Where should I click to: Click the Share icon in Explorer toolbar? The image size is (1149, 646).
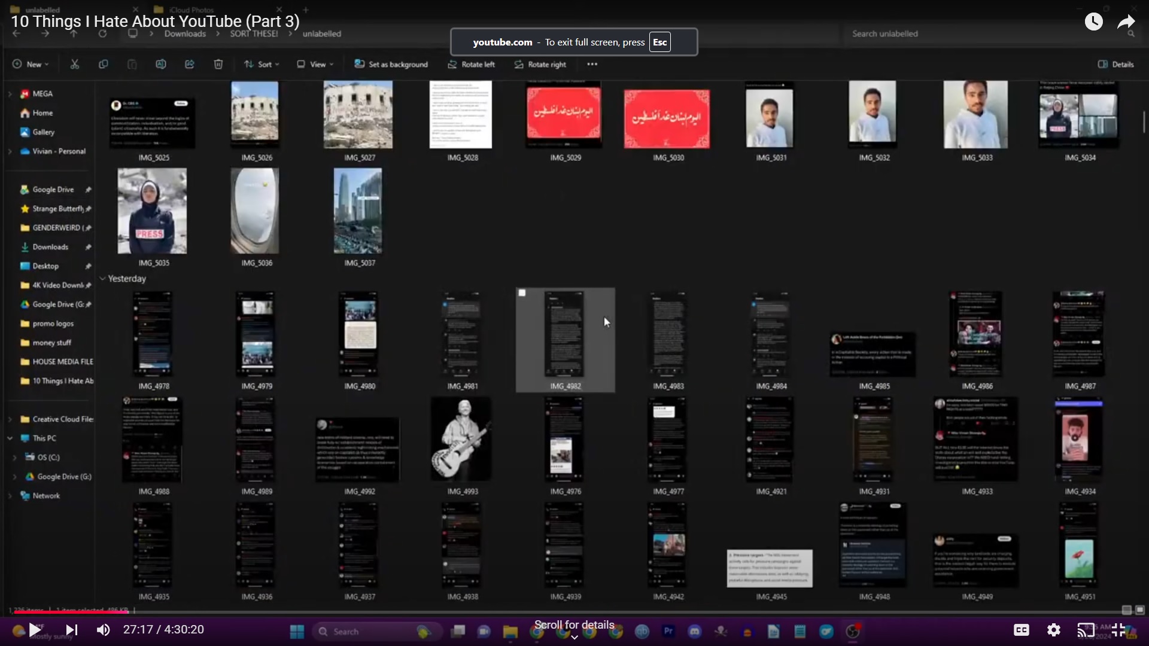tap(189, 64)
